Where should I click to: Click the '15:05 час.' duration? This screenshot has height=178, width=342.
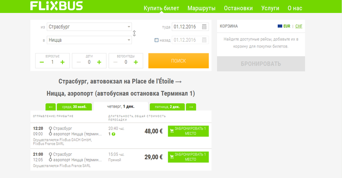tap(116, 155)
